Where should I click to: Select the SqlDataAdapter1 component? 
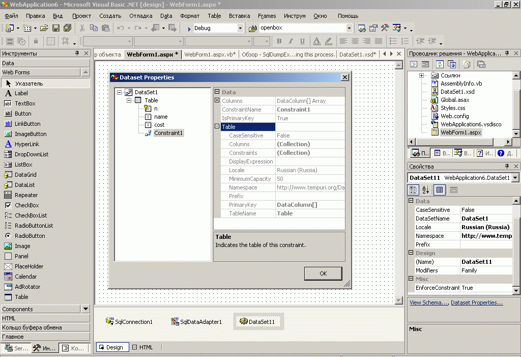196,321
